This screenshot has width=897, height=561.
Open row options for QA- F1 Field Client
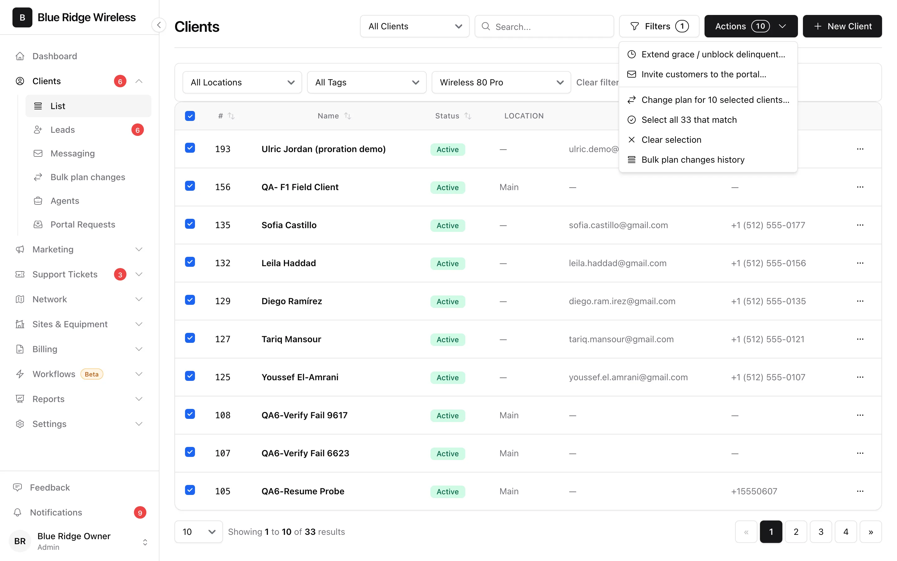point(860,187)
